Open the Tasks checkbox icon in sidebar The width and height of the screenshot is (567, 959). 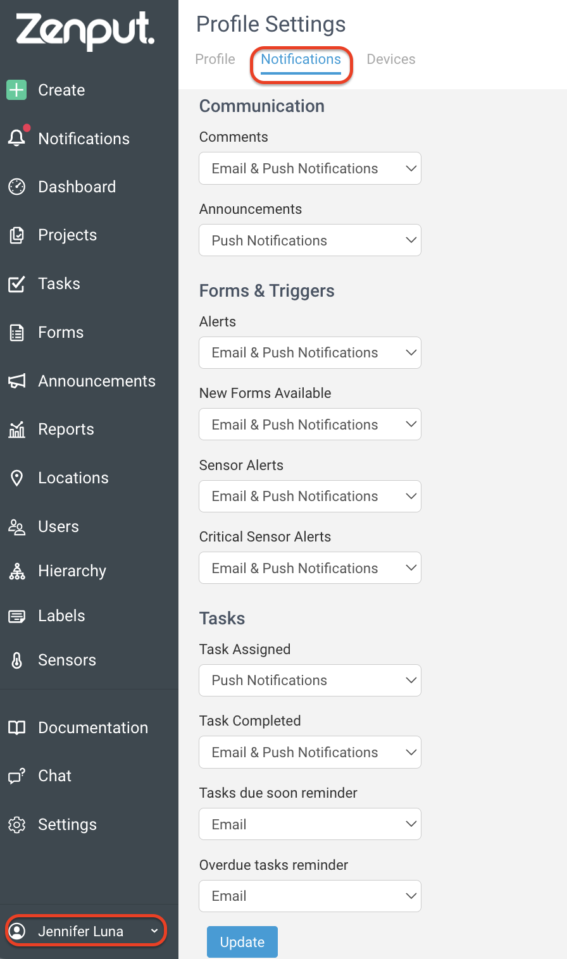(17, 283)
